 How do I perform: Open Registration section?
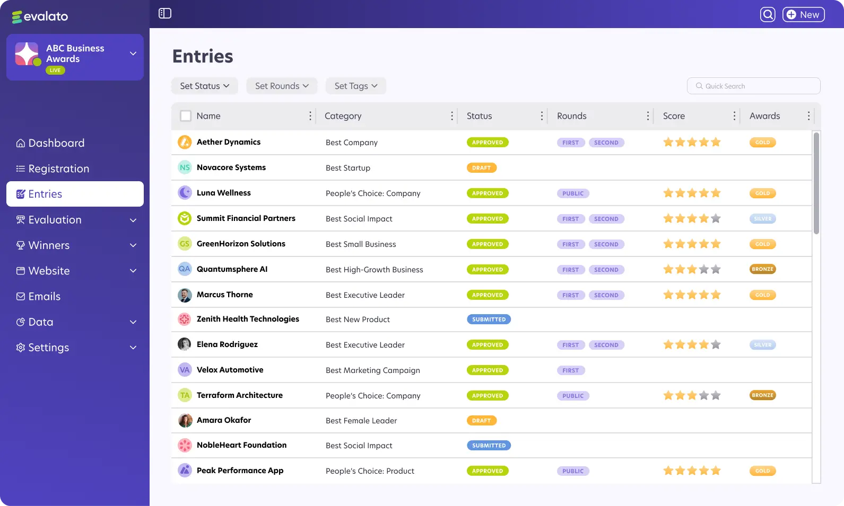[53, 168]
